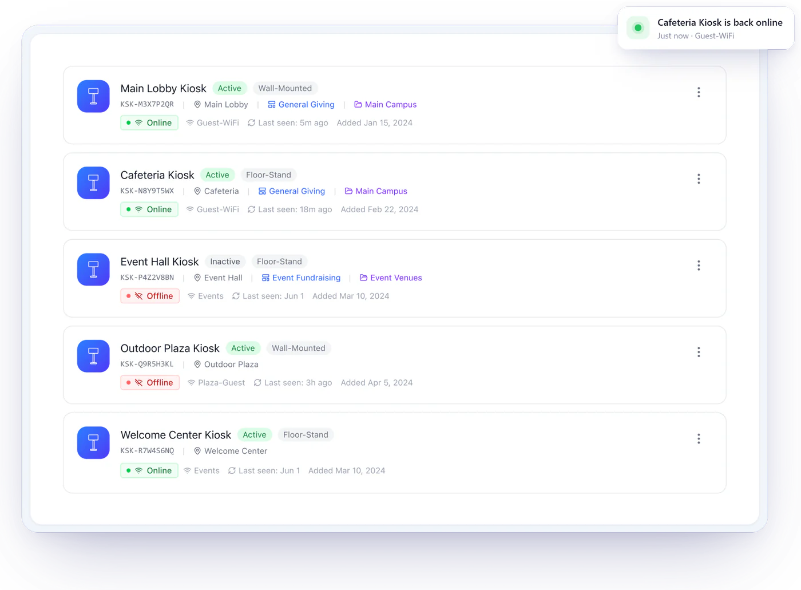
Task: Open the Cafeteria Kiosk three-dot menu
Action: point(699,179)
